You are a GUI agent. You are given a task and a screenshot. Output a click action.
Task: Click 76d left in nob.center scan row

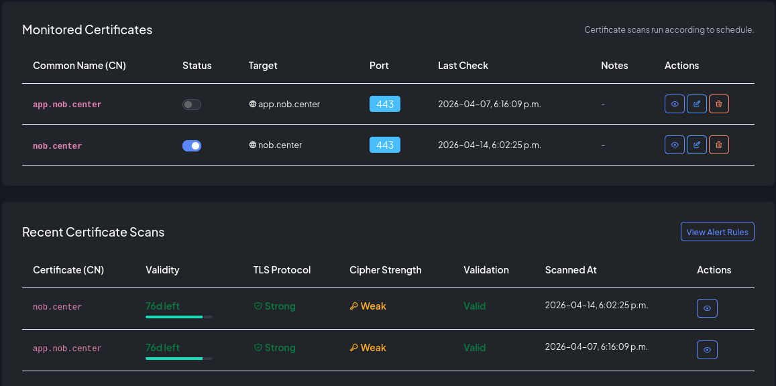tap(163, 306)
